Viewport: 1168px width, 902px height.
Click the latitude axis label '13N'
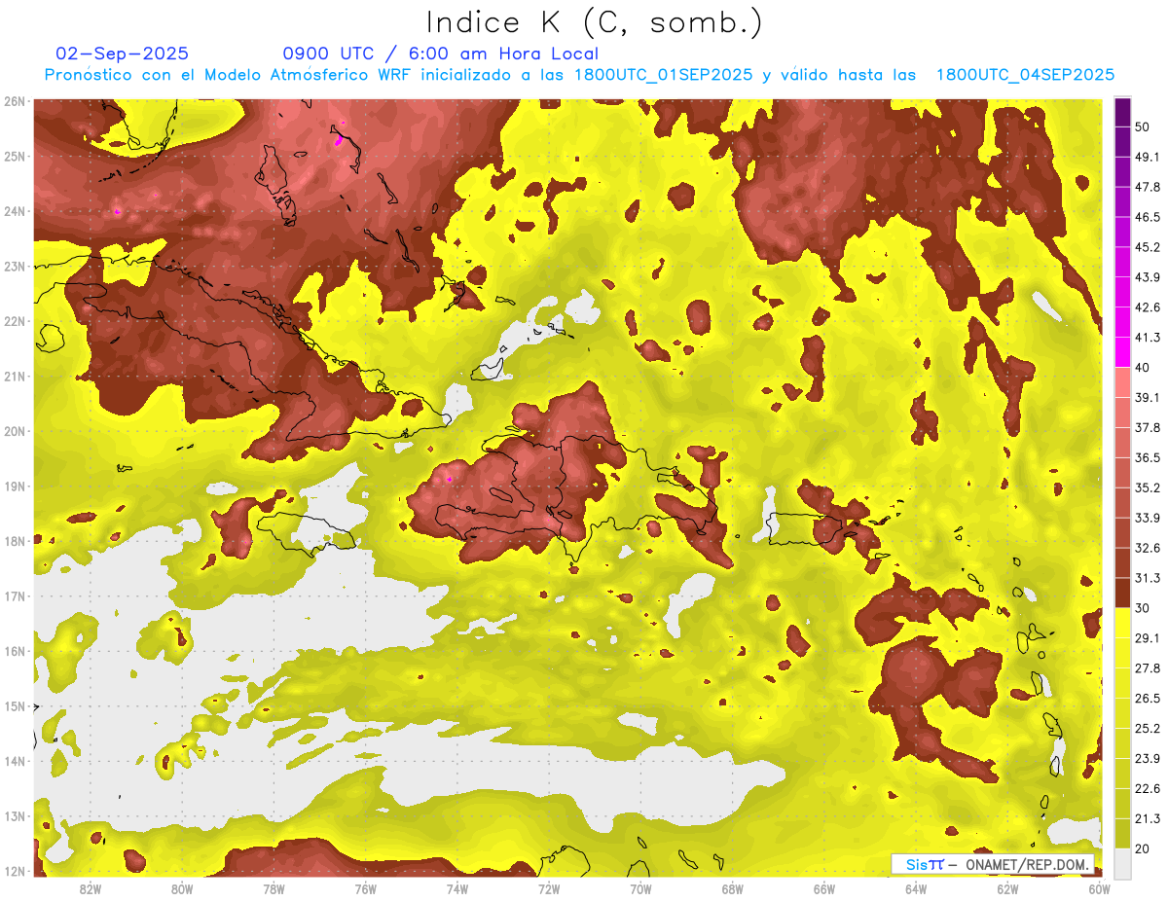point(15,816)
